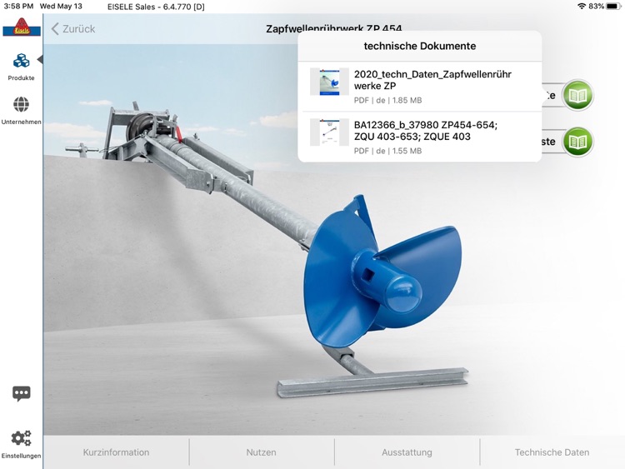Tap the blue mixer propeller image
The image size is (625, 469).
pyautogui.click(x=382, y=272)
